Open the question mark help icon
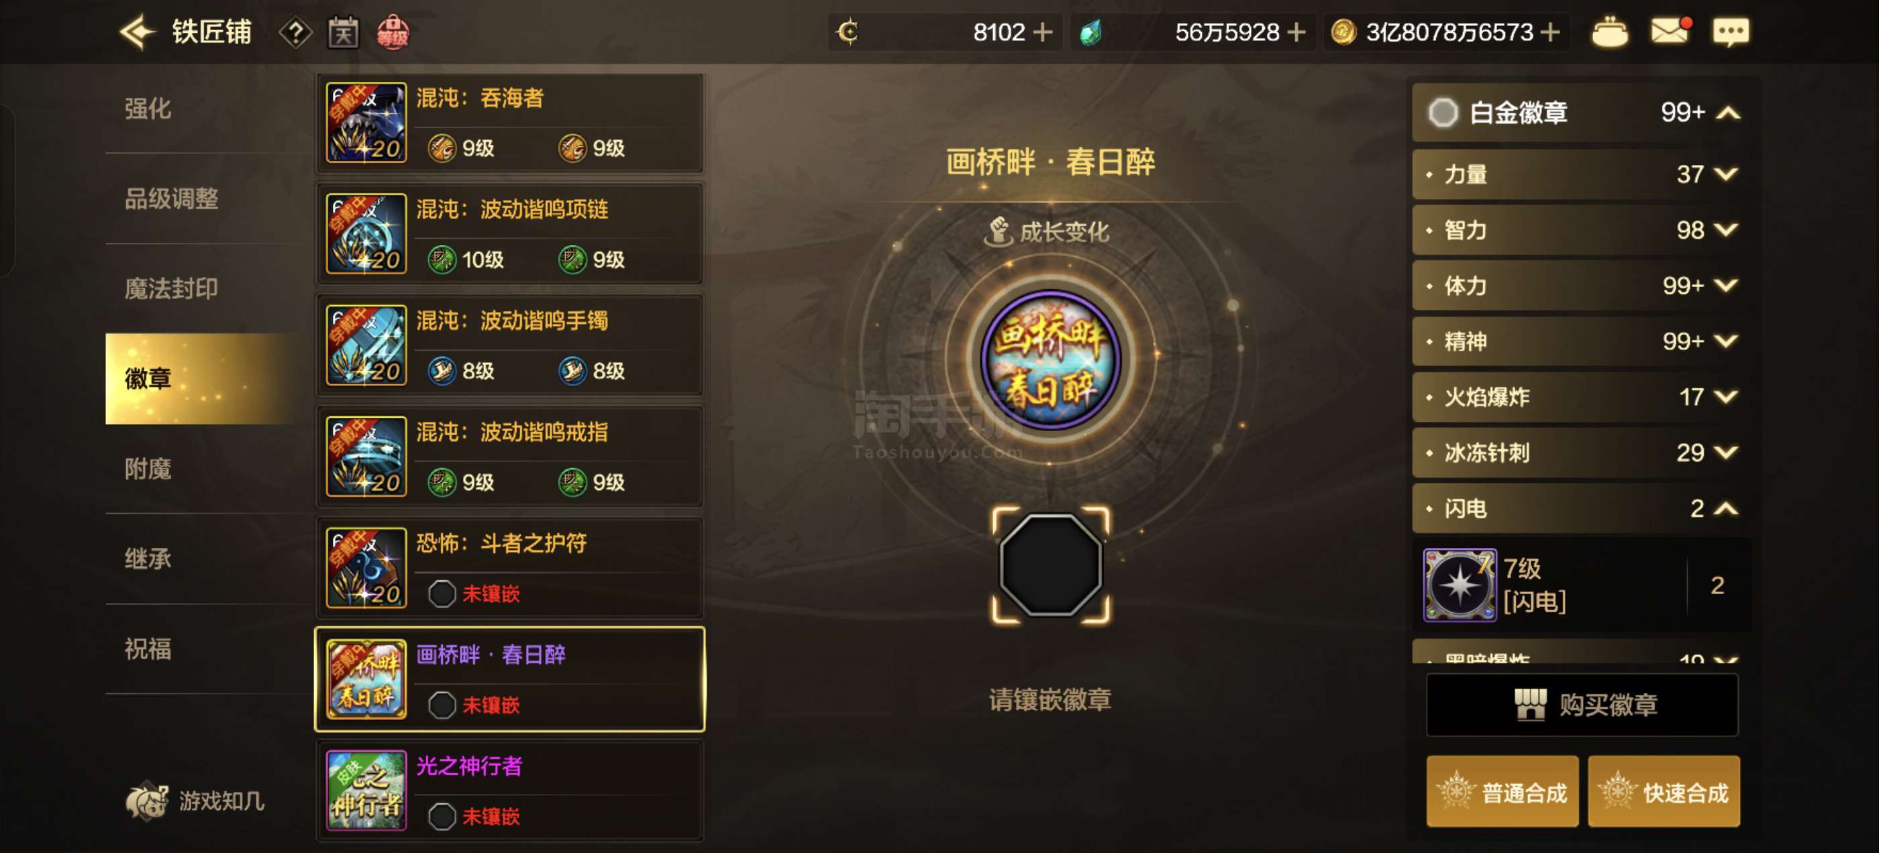This screenshot has height=853, width=1879. (x=295, y=33)
